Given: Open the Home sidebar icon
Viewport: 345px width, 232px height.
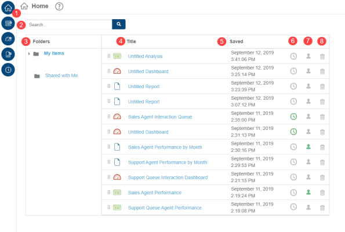Looking at the screenshot, I should click(x=8, y=8).
